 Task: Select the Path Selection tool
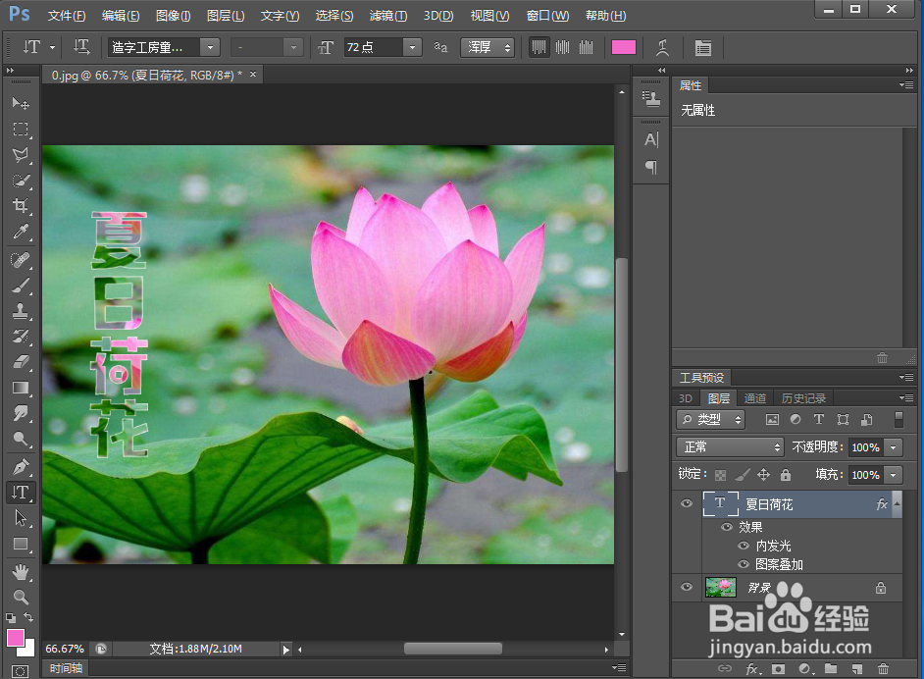click(x=21, y=518)
